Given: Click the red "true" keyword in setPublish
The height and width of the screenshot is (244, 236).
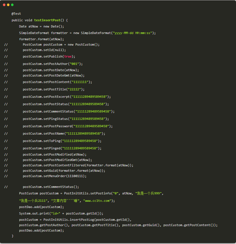Looking at the screenshot, I should pyautogui.click(x=68, y=56).
